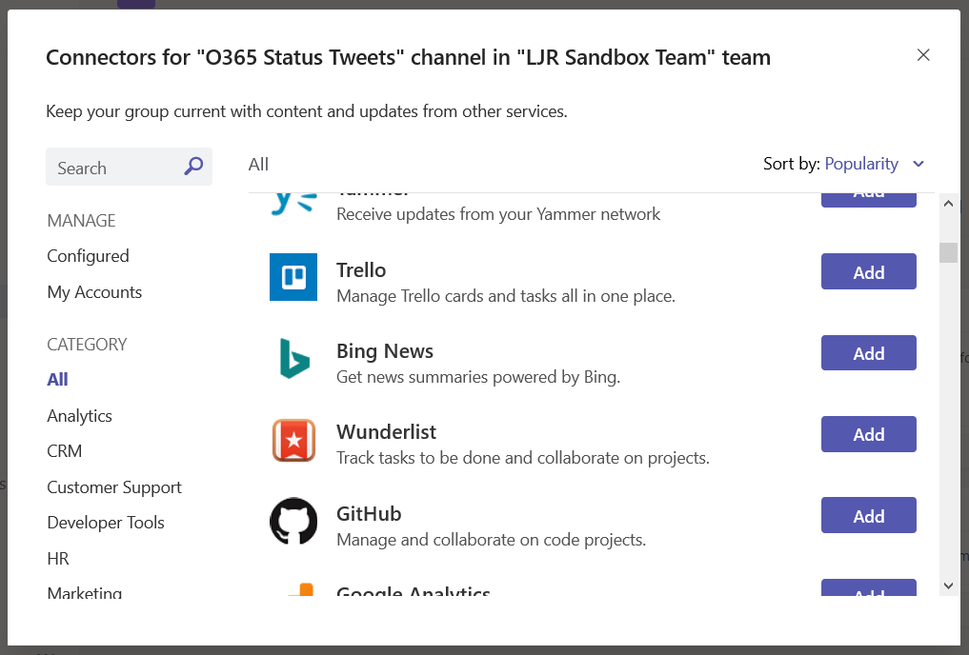
Task: Add the GitHub connector
Action: pos(868,515)
